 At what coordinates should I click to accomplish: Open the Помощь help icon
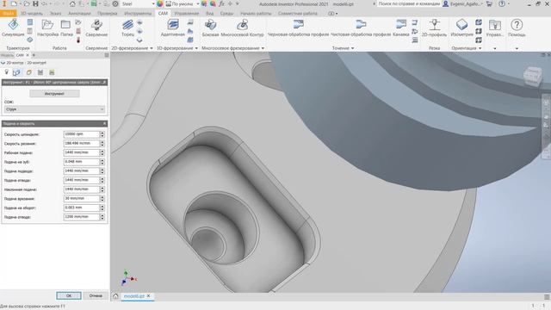click(x=517, y=28)
